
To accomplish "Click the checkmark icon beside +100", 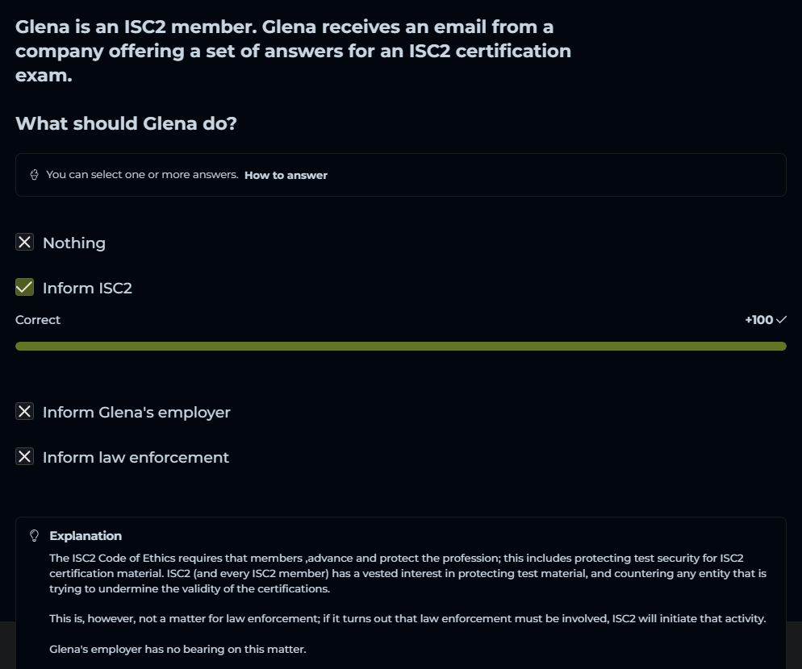I will click(x=781, y=320).
